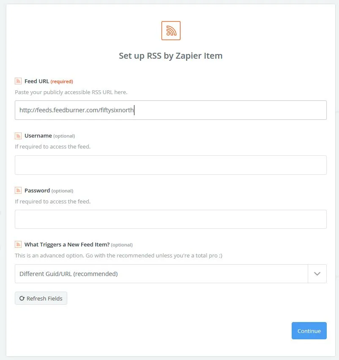Expand the trigger dropdown chevron

coord(317,273)
